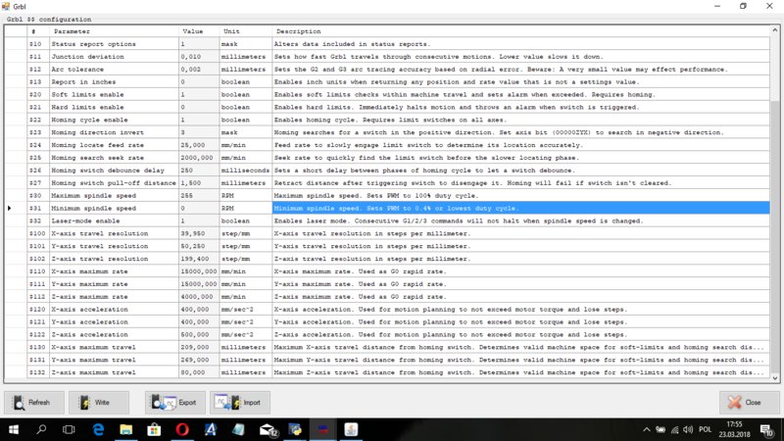
Task: Select the Homing search seek rate value 2000,000
Action: 199,158
